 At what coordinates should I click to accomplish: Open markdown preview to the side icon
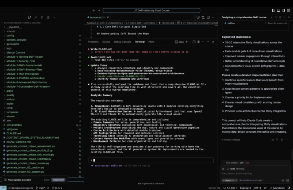point(198,17)
